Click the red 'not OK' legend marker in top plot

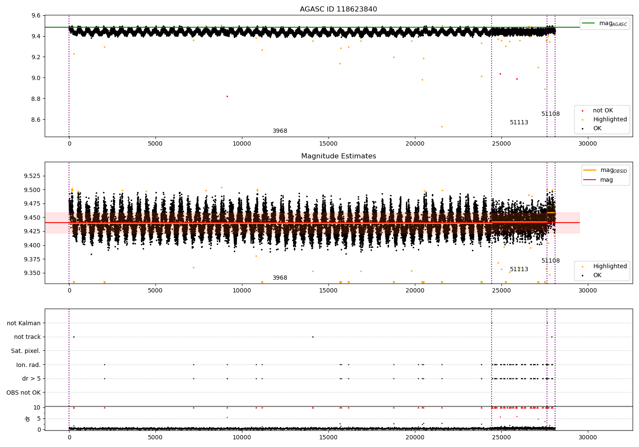(x=582, y=111)
